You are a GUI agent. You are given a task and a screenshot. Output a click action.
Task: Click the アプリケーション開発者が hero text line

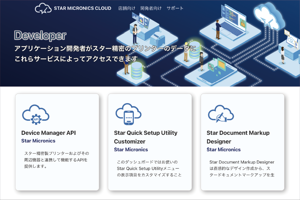[x=105, y=48]
